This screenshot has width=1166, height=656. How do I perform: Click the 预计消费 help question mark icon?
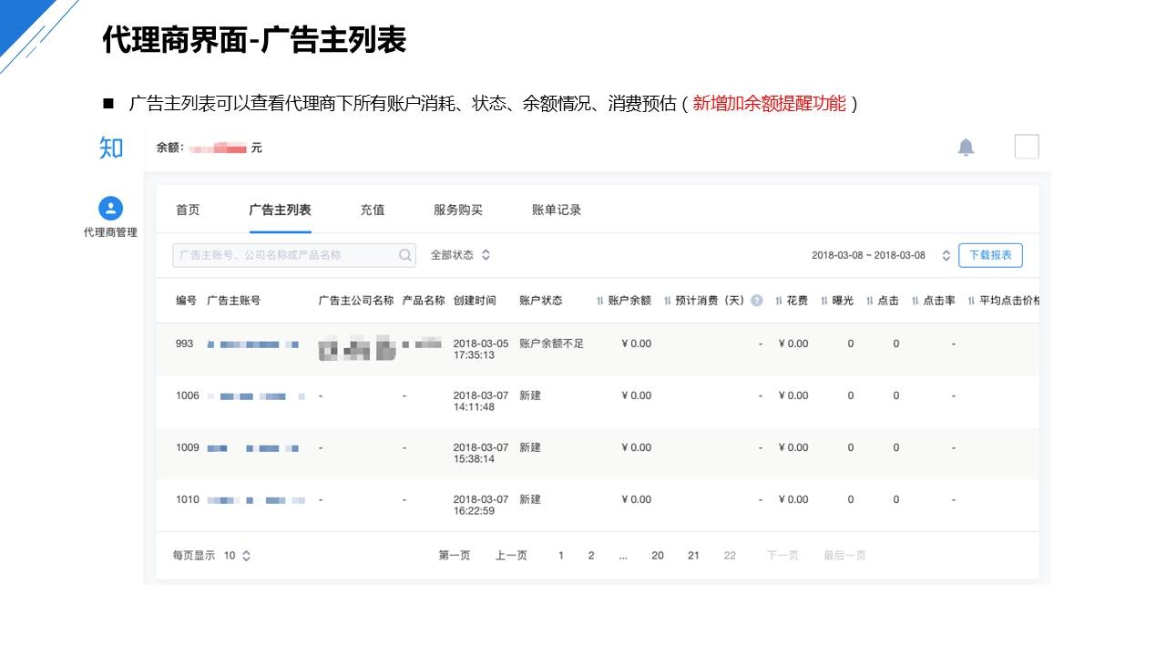(756, 301)
